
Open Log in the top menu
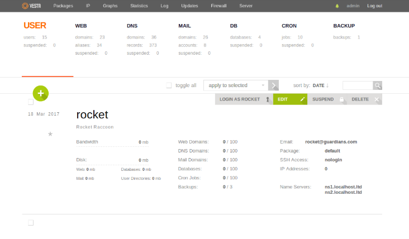point(164,6)
